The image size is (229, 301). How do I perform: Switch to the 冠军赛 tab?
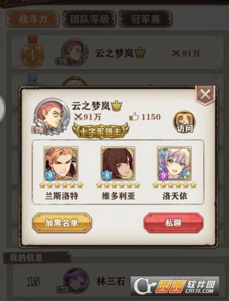[145, 19]
